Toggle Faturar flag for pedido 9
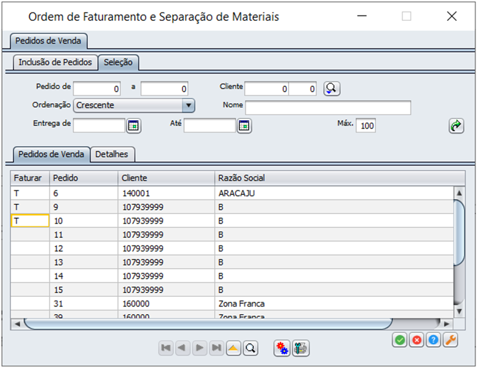 coord(30,207)
